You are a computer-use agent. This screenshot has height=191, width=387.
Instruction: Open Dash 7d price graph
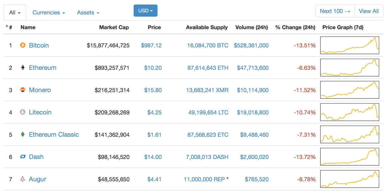(350, 157)
